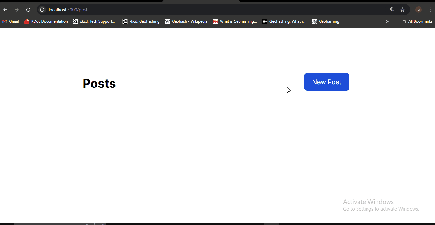The width and height of the screenshot is (435, 225).
Task: Expand hidden bookmarks with the double chevron
Action: coord(388,21)
